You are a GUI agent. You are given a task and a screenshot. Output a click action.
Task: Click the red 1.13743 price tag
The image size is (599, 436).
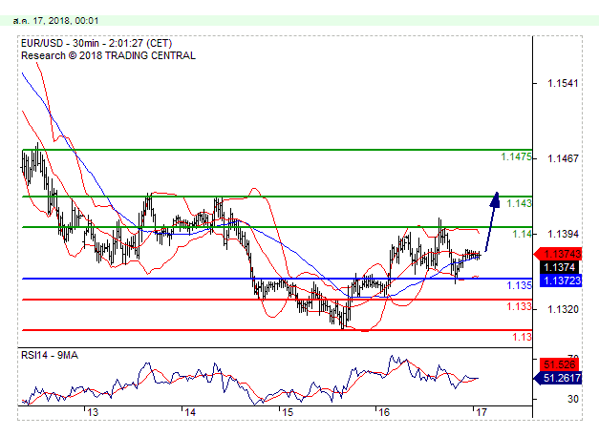[x=558, y=254]
